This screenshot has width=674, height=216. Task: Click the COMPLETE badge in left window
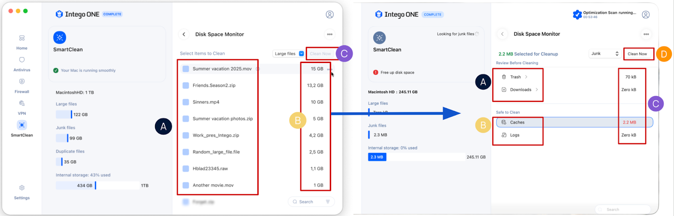pos(112,14)
